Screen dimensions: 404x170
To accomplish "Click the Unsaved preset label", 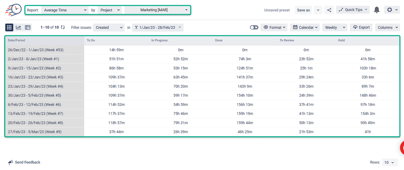I will (277, 10).
